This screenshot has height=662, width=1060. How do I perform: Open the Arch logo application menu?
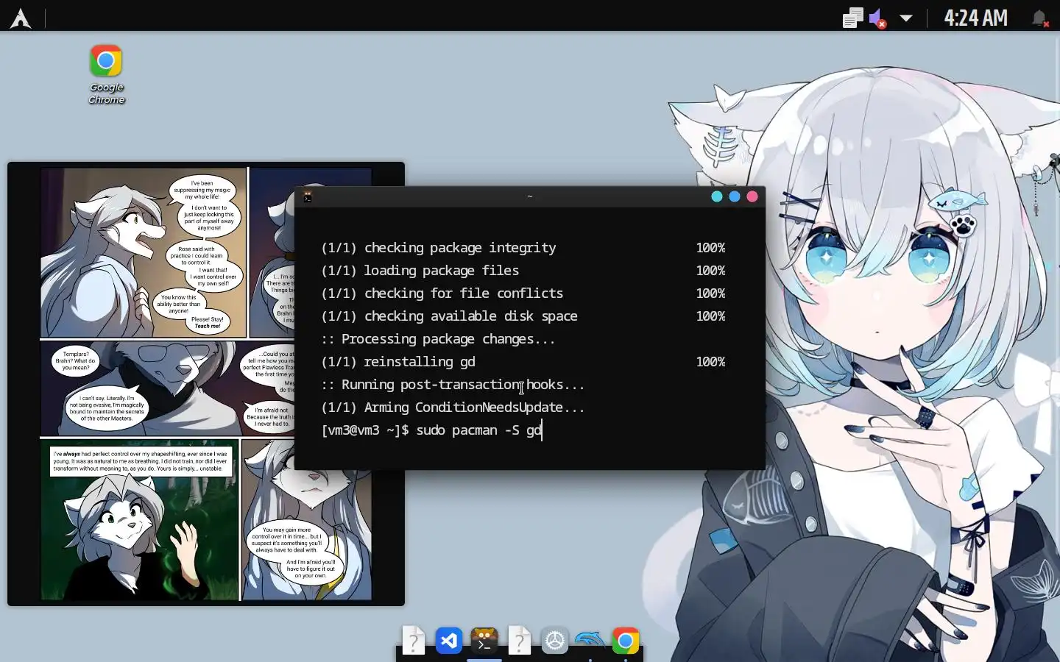21,18
